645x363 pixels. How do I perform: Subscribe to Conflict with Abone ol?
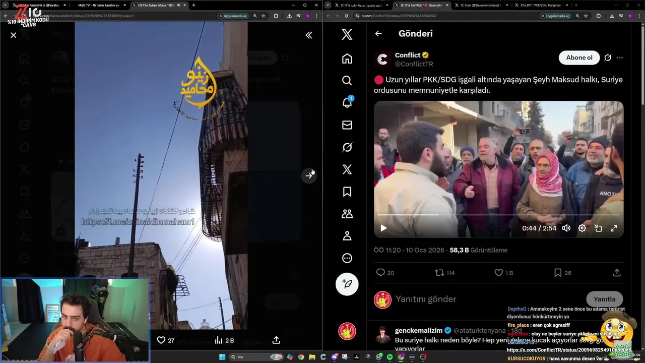pyautogui.click(x=579, y=57)
